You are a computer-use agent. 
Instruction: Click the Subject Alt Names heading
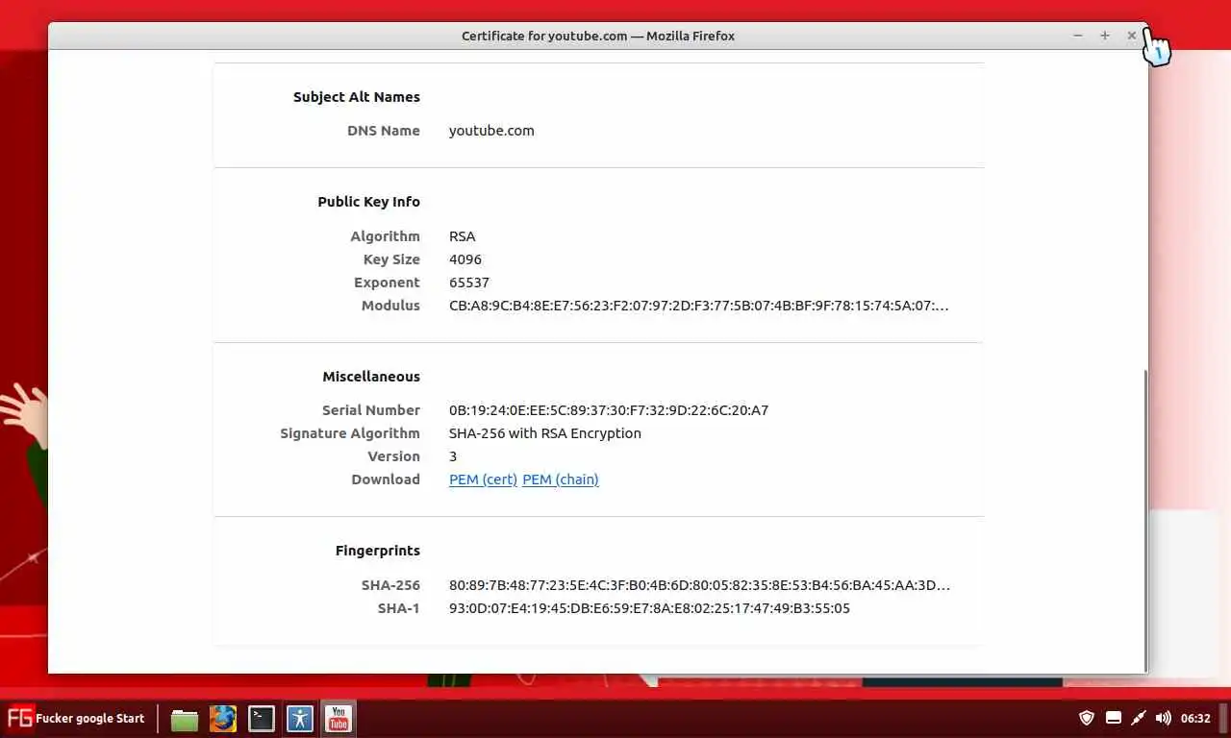[x=357, y=97]
